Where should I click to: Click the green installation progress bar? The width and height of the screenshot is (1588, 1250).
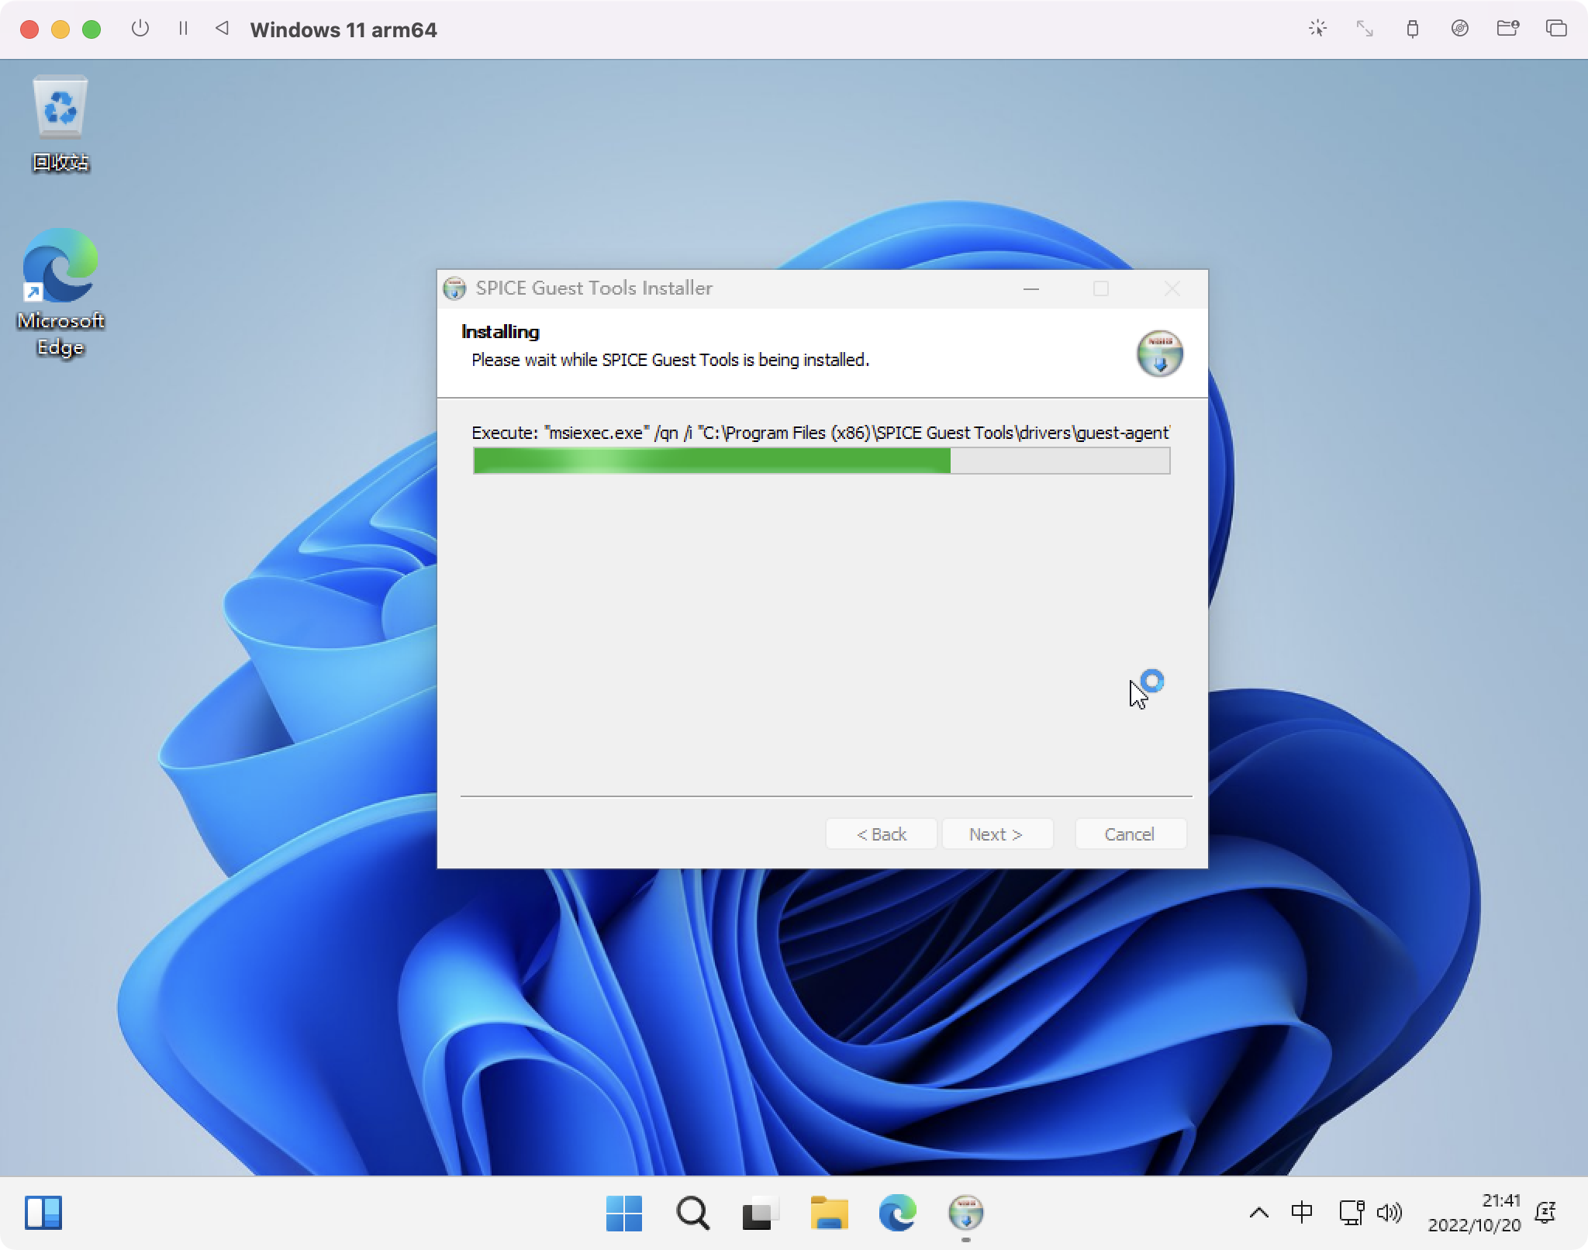click(x=821, y=461)
